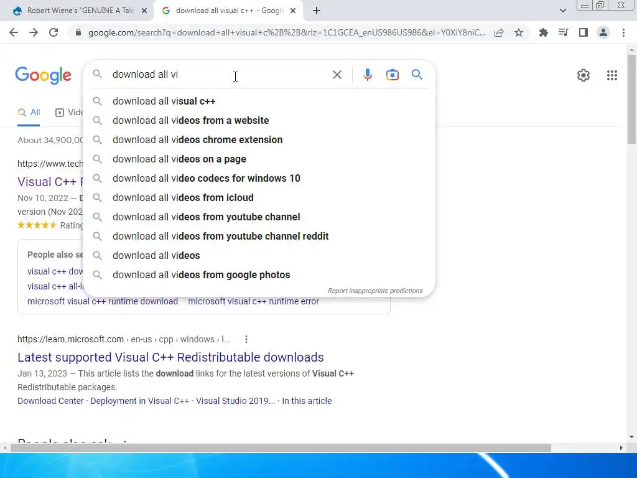Select 'download all videos from icloud'
The image size is (637, 478).
tap(259, 197)
